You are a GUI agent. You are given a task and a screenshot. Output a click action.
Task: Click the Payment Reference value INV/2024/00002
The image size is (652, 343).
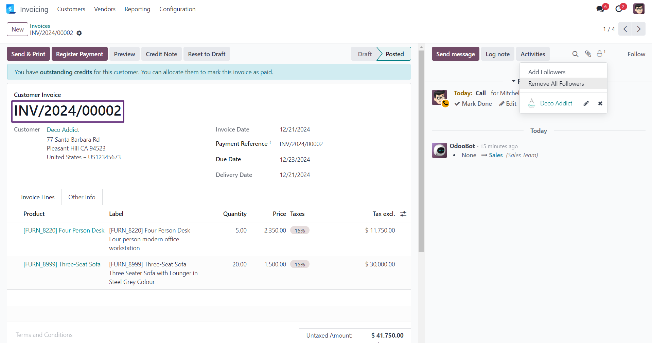(301, 144)
